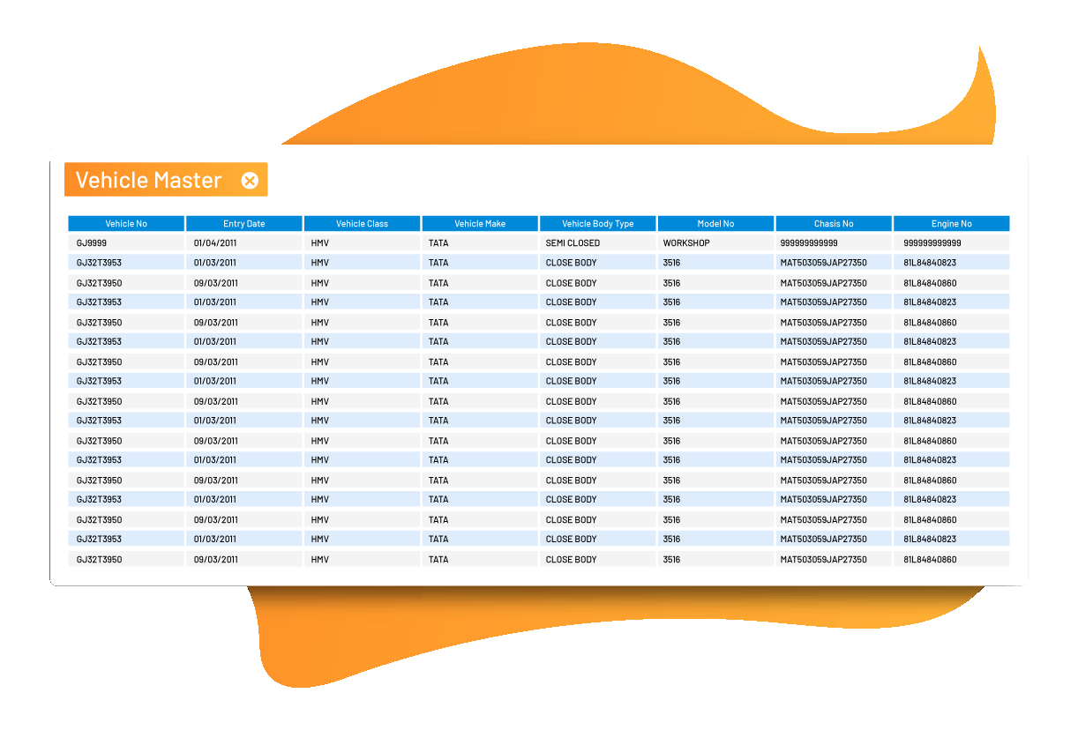1078x730 pixels.
Task: Click engine number in the last table row
Action: (930, 560)
